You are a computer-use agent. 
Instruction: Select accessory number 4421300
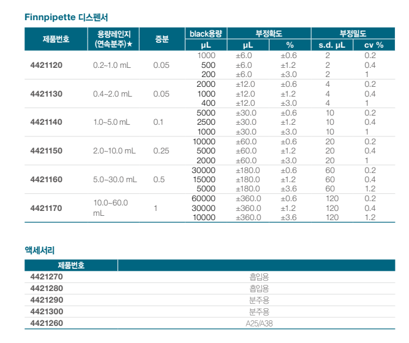coord(47,311)
